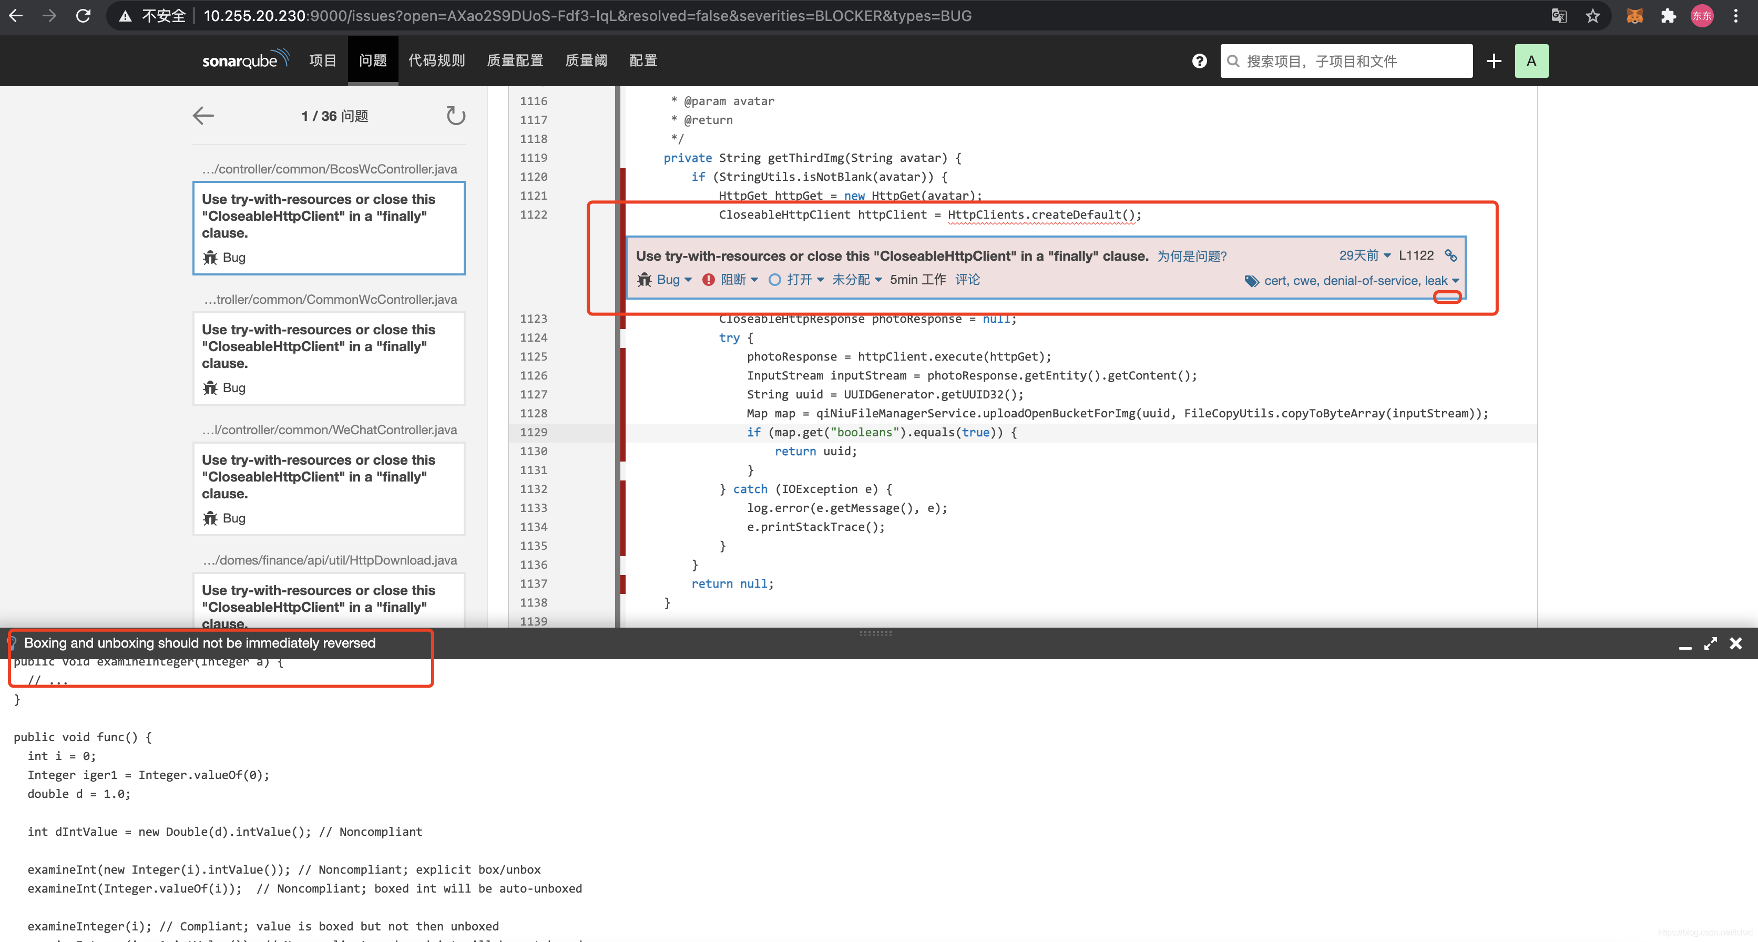Screen dimensions: 1758x942
Task: Click the BcosWcController.java file path
Action: [330, 169]
